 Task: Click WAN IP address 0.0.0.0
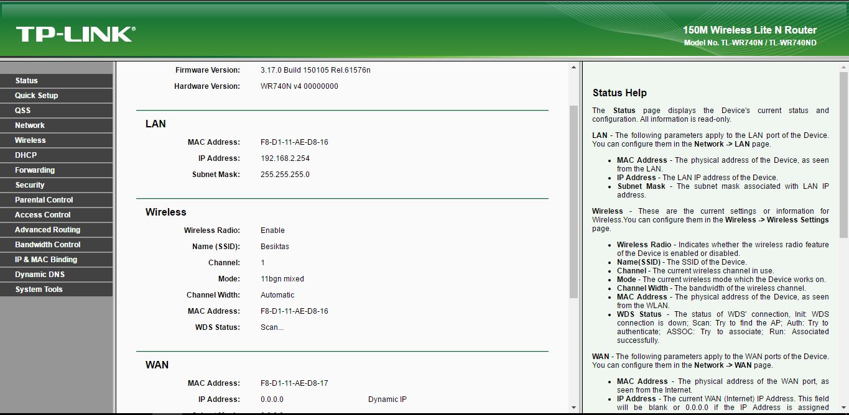click(x=272, y=399)
